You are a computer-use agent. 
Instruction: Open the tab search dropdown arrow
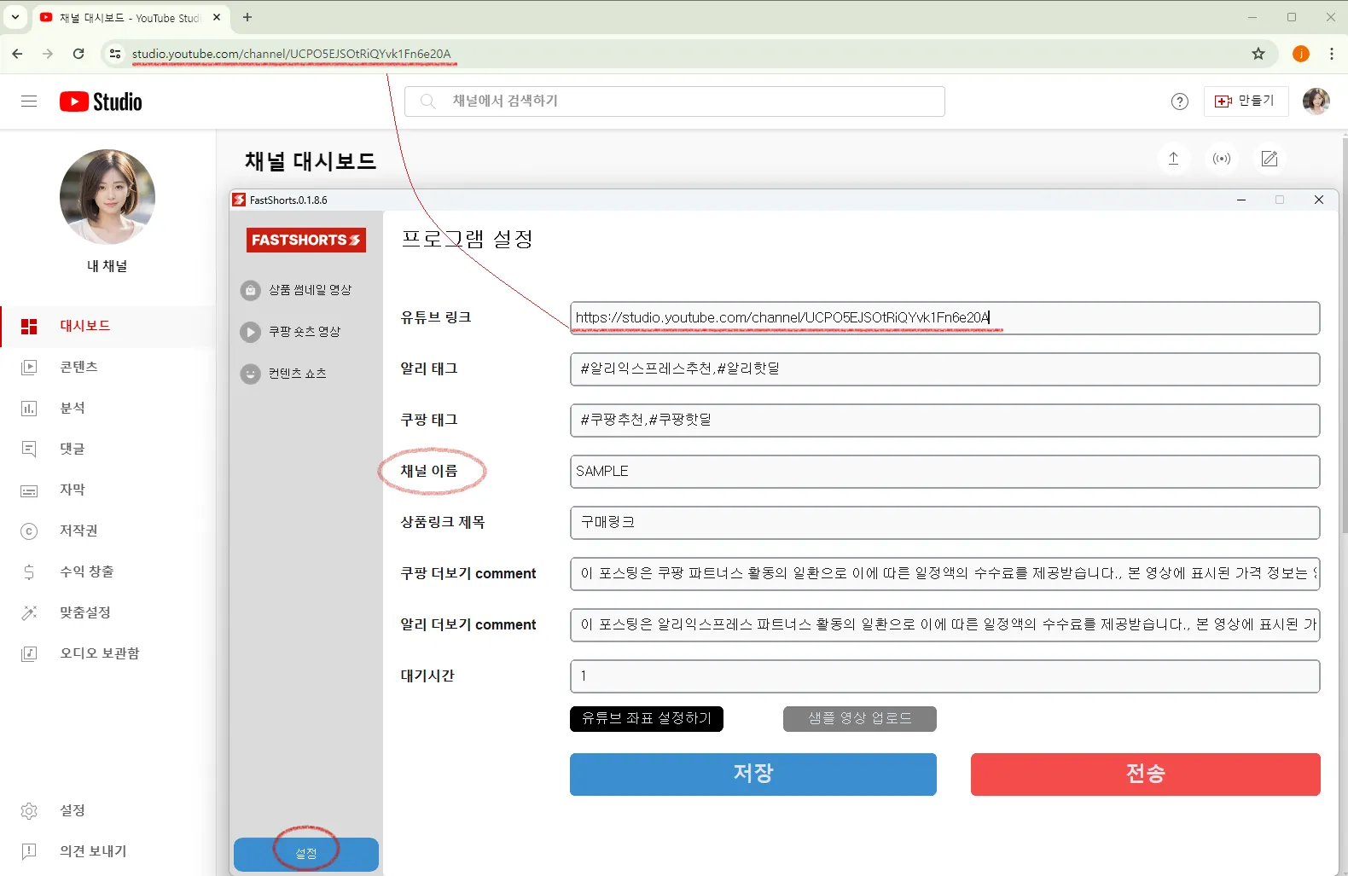15,17
